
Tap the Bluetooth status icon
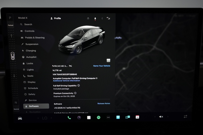coord(102,18)
